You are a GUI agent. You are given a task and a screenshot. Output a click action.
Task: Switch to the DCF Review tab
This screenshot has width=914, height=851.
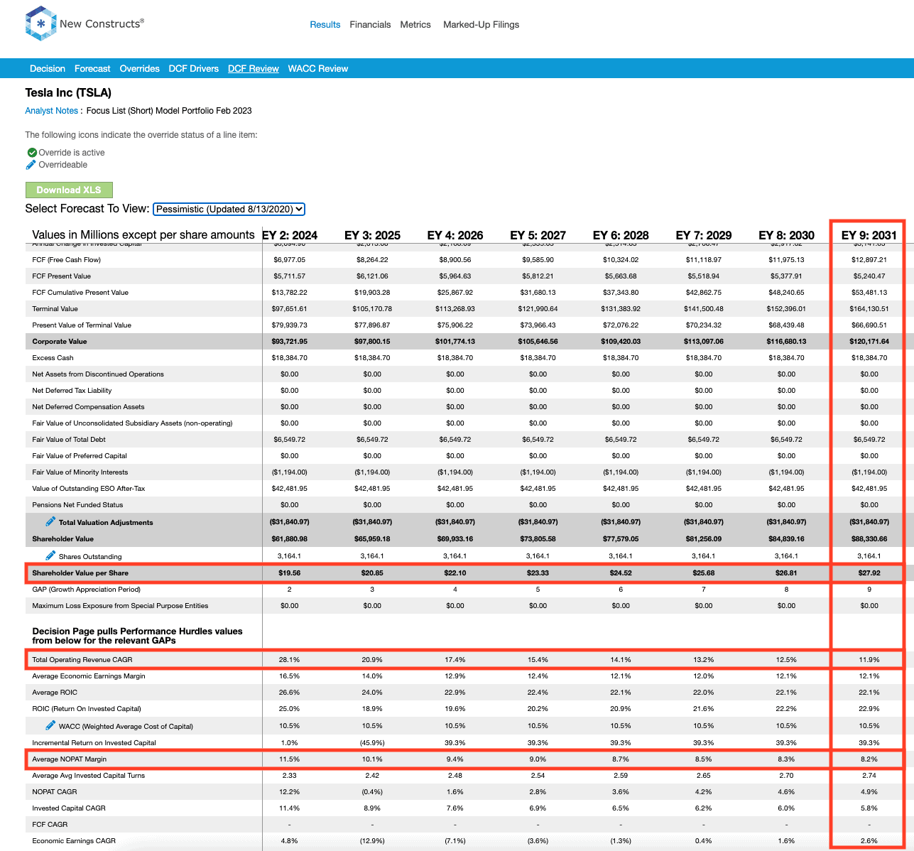coord(254,69)
